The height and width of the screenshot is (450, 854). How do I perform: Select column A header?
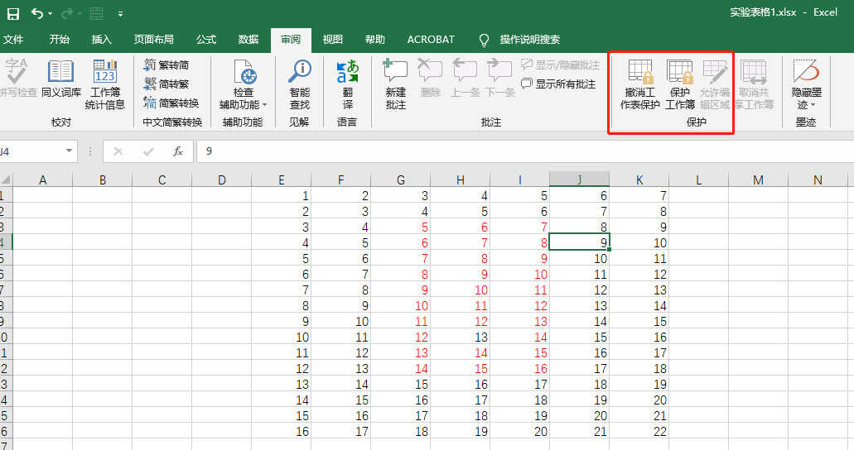[x=42, y=180]
